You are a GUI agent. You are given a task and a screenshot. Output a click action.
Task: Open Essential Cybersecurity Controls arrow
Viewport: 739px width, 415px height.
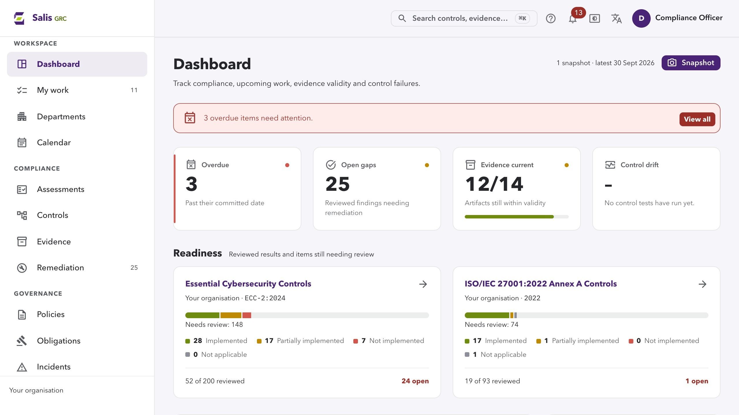click(423, 284)
